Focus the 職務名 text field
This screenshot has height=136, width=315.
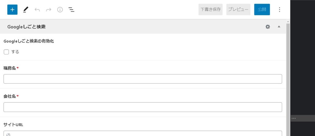click(x=143, y=79)
